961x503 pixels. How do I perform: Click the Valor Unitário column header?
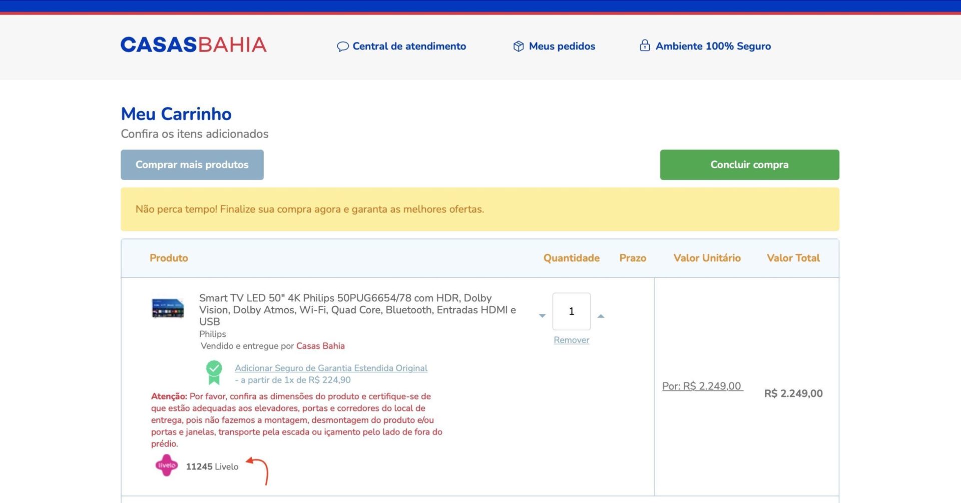707,258
